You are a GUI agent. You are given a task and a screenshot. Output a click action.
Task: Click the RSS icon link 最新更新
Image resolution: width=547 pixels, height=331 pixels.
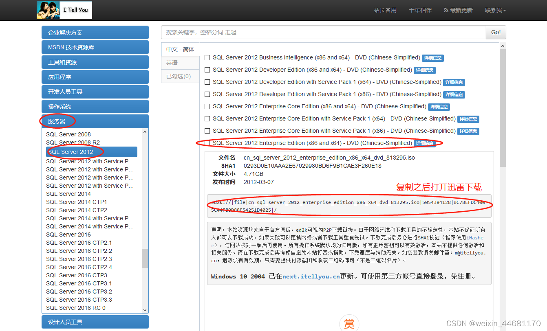click(458, 10)
